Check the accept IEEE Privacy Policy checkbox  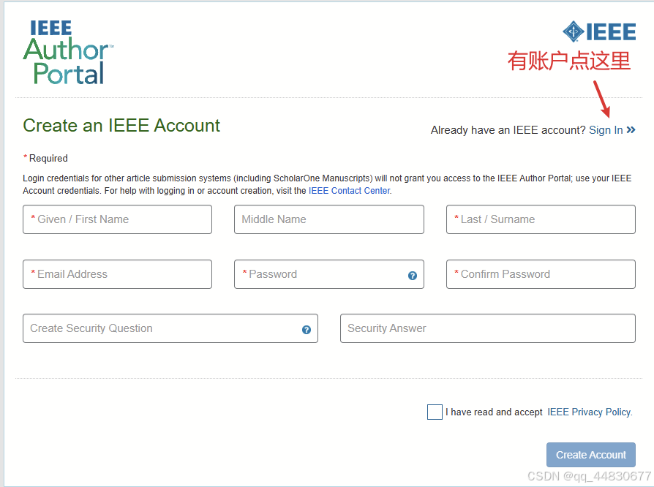pos(435,412)
